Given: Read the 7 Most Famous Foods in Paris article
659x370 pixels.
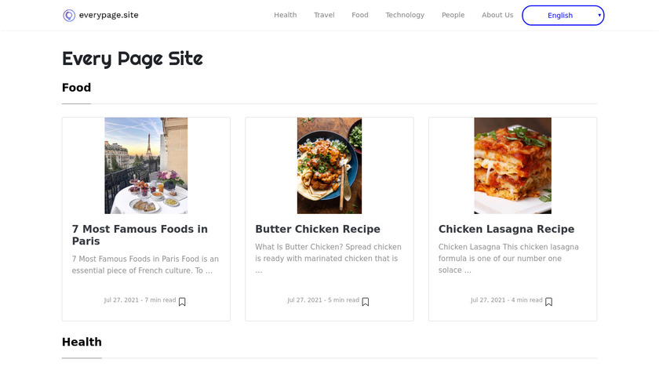Looking at the screenshot, I should (x=140, y=234).
